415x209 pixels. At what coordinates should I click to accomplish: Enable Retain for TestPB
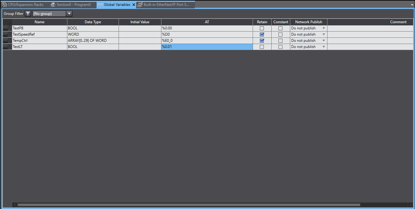tap(262, 28)
